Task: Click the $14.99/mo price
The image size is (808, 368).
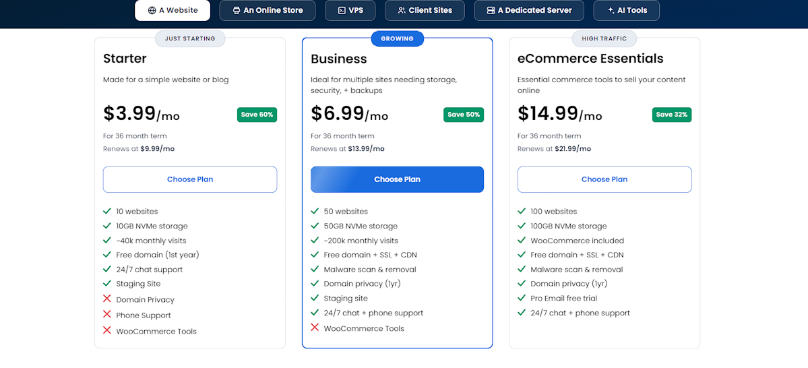Action: (x=559, y=114)
